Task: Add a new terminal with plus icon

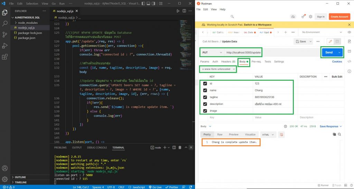Action: pos(165,148)
